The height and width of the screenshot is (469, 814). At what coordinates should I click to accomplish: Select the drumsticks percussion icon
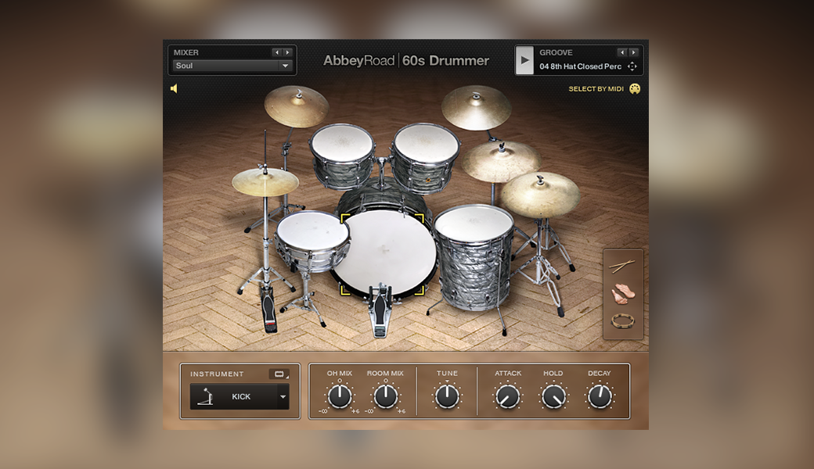(x=622, y=267)
